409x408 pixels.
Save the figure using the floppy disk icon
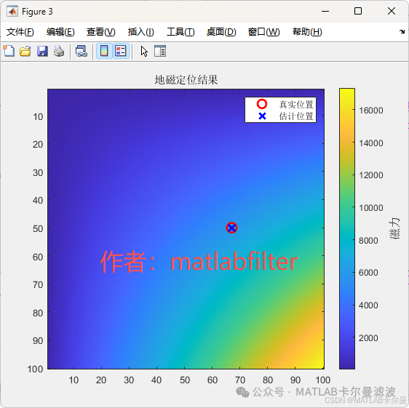pos(42,51)
